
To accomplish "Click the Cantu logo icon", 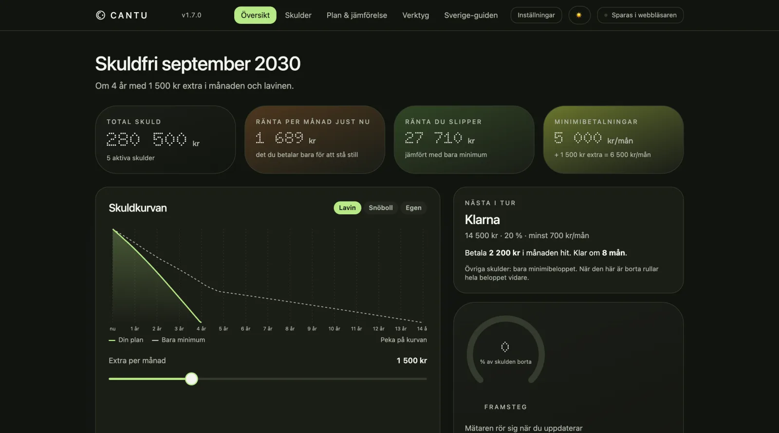I will pyautogui.click(x=100, y=15).
